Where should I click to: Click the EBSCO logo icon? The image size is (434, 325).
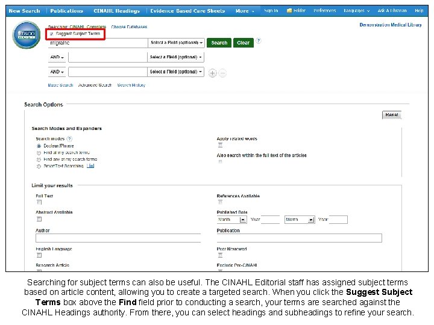tap(27, 35)
